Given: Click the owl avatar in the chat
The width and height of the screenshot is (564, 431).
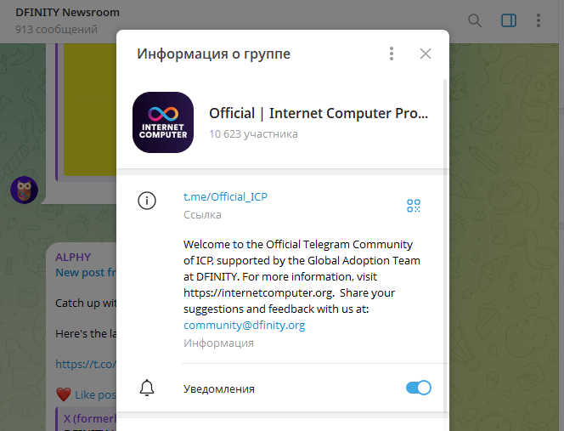Looking at the screenshot, I should [x=24, y=190].
